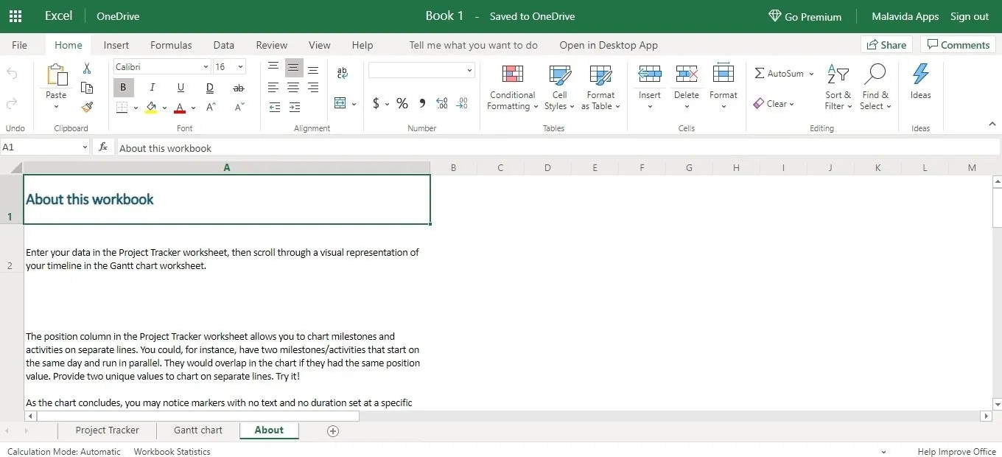
Task: Open the font name dropdown showing Calibri
Action: pyautogui.click(x=162, y=67)
